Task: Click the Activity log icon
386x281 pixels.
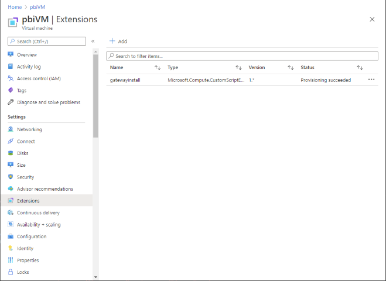Action: tap(11, 66)
